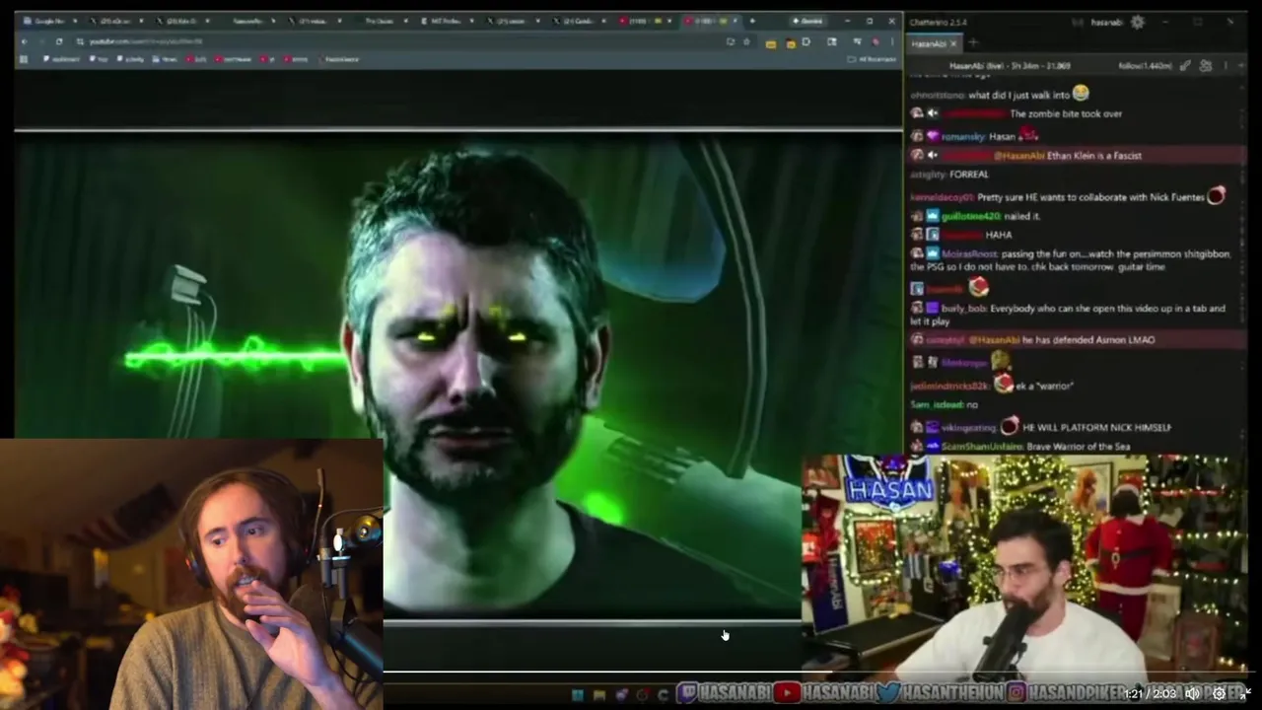Image resolution: width=1262 pixels, height=710 pixels.
Task: Reload the browser page
Action: 59,41
